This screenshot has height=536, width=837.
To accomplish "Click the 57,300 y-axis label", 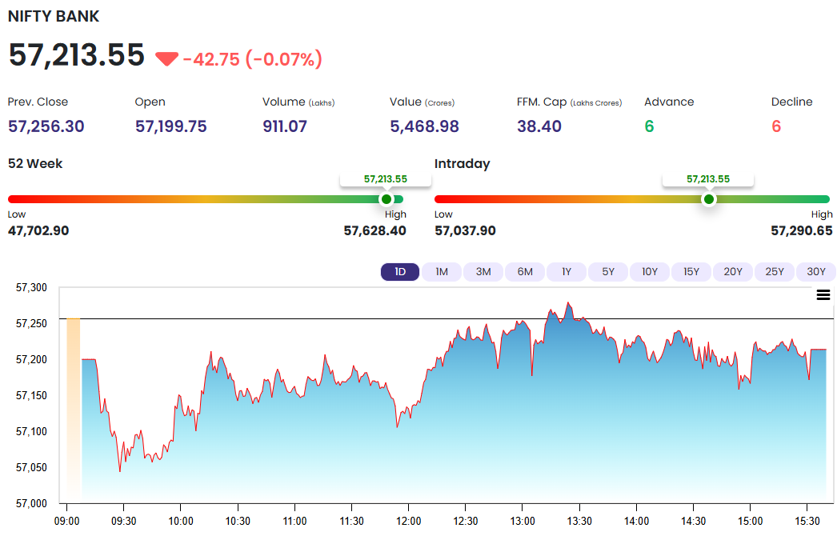I will tap(31, 287).
